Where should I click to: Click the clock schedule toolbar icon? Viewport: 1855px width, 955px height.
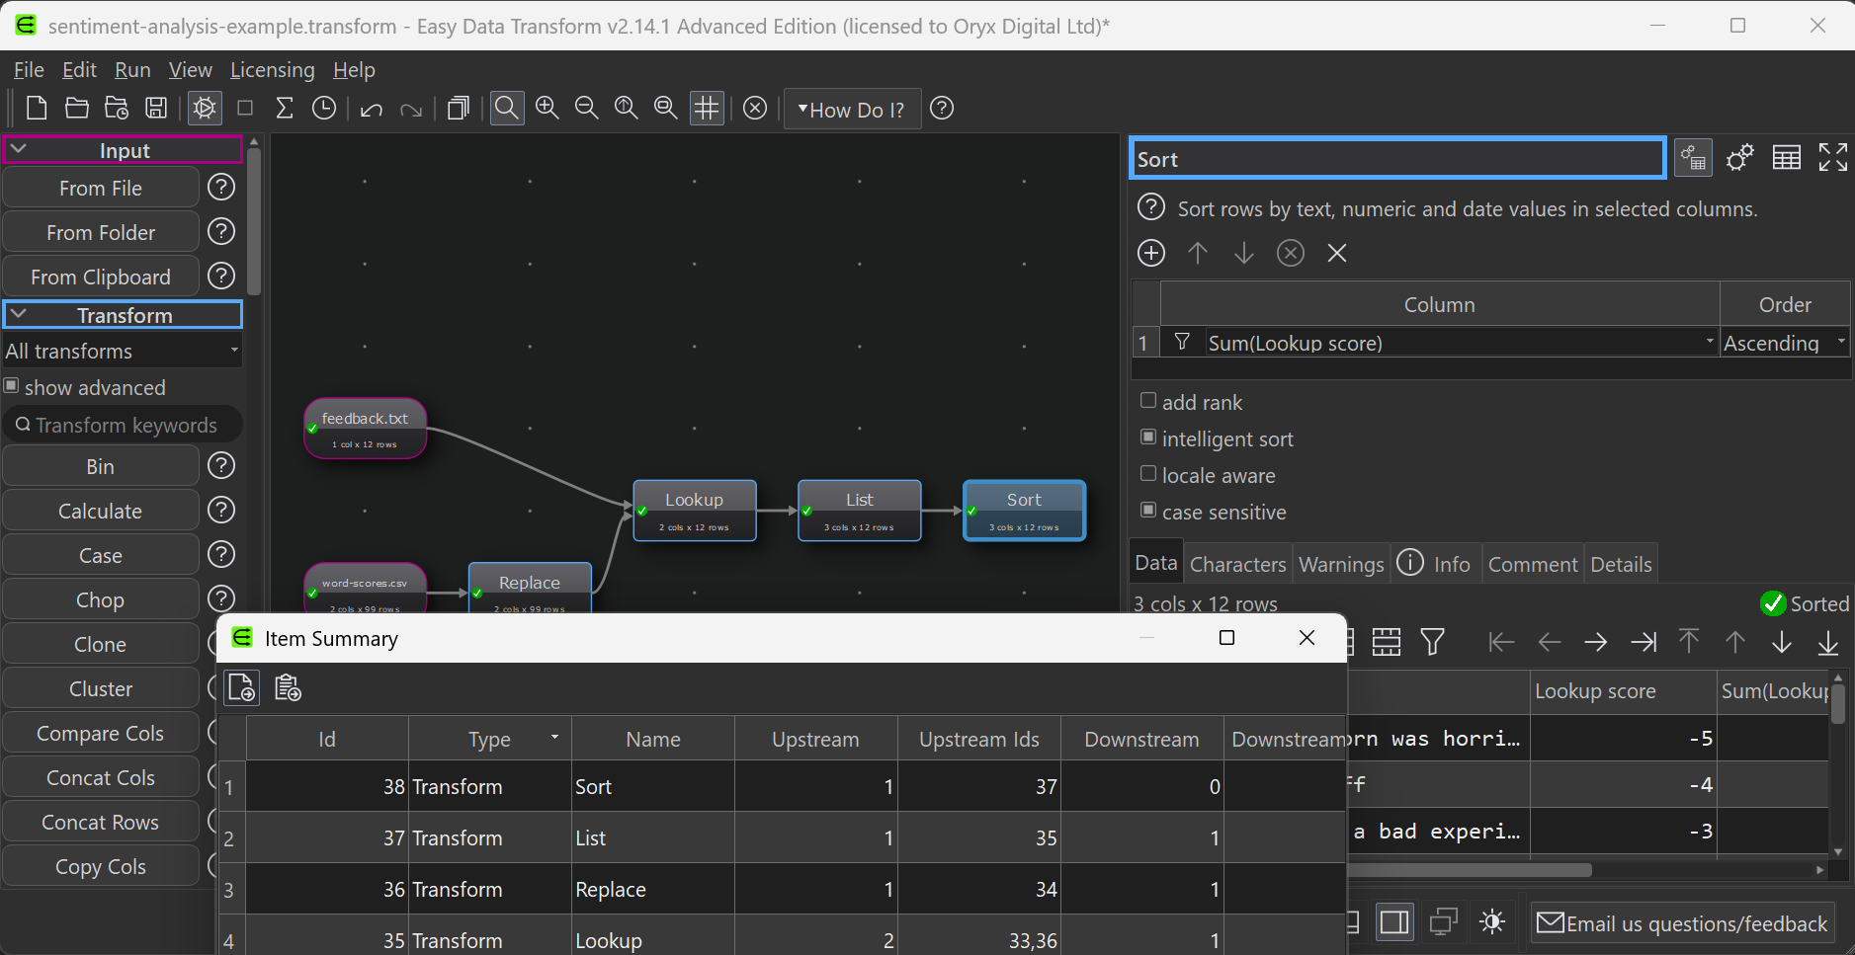pos(324,109)
